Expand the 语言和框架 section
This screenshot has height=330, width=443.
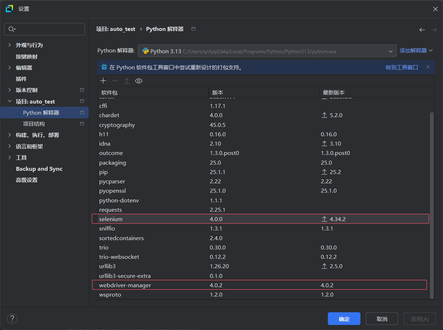9,146
